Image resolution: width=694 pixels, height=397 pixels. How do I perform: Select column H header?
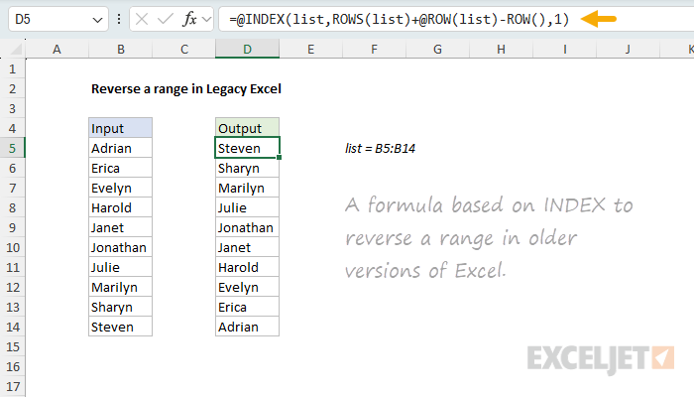pos(501,50)
